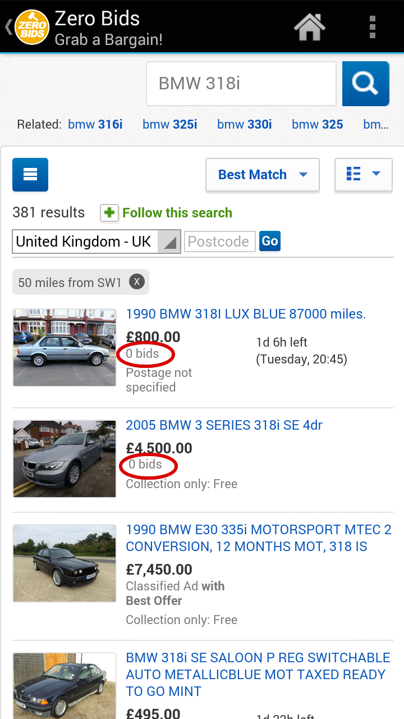Image resolution: width=404 pixels, height=719 pixels.
Task: Remove the 50 miles from SW1 filter
Action: [x=136, y=281]
